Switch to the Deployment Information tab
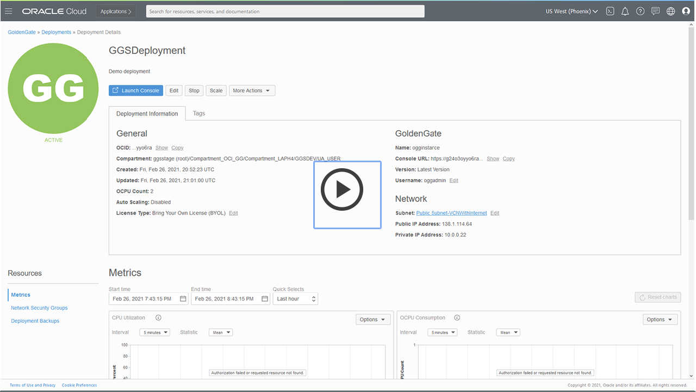Image resolution: width=696 pixels, height=392 pixels. coord(147,114)
